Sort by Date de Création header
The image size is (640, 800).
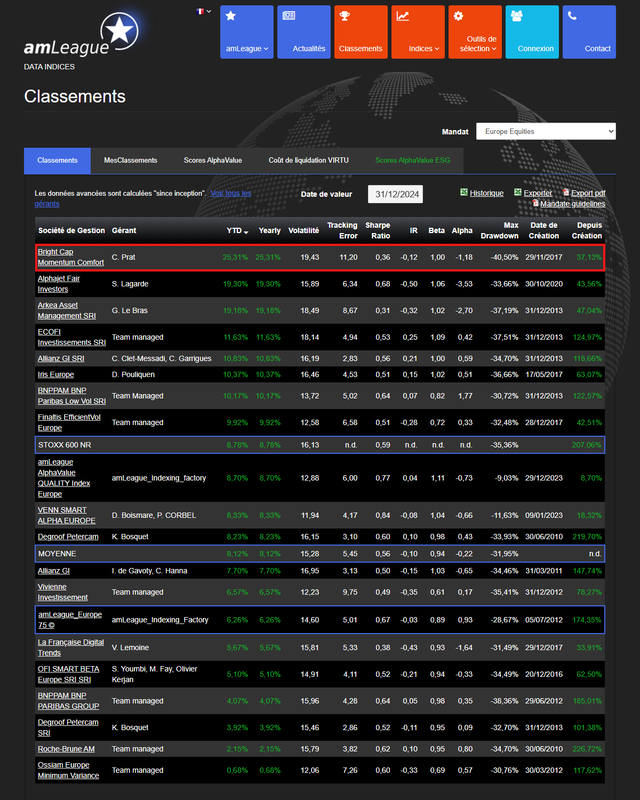pyautogui.click(x=543, y=230)
